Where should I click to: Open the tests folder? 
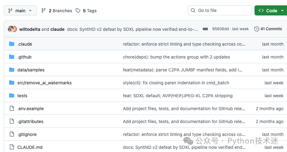22,96
